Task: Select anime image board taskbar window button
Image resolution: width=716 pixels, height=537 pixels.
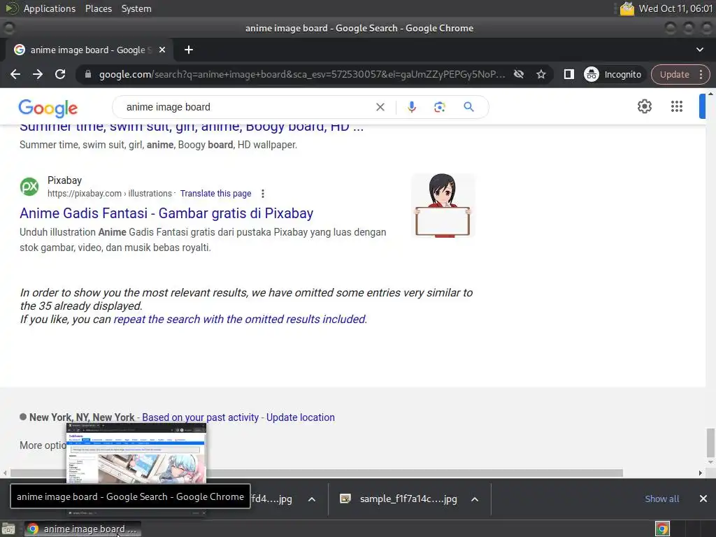Action: pos(83,529)
